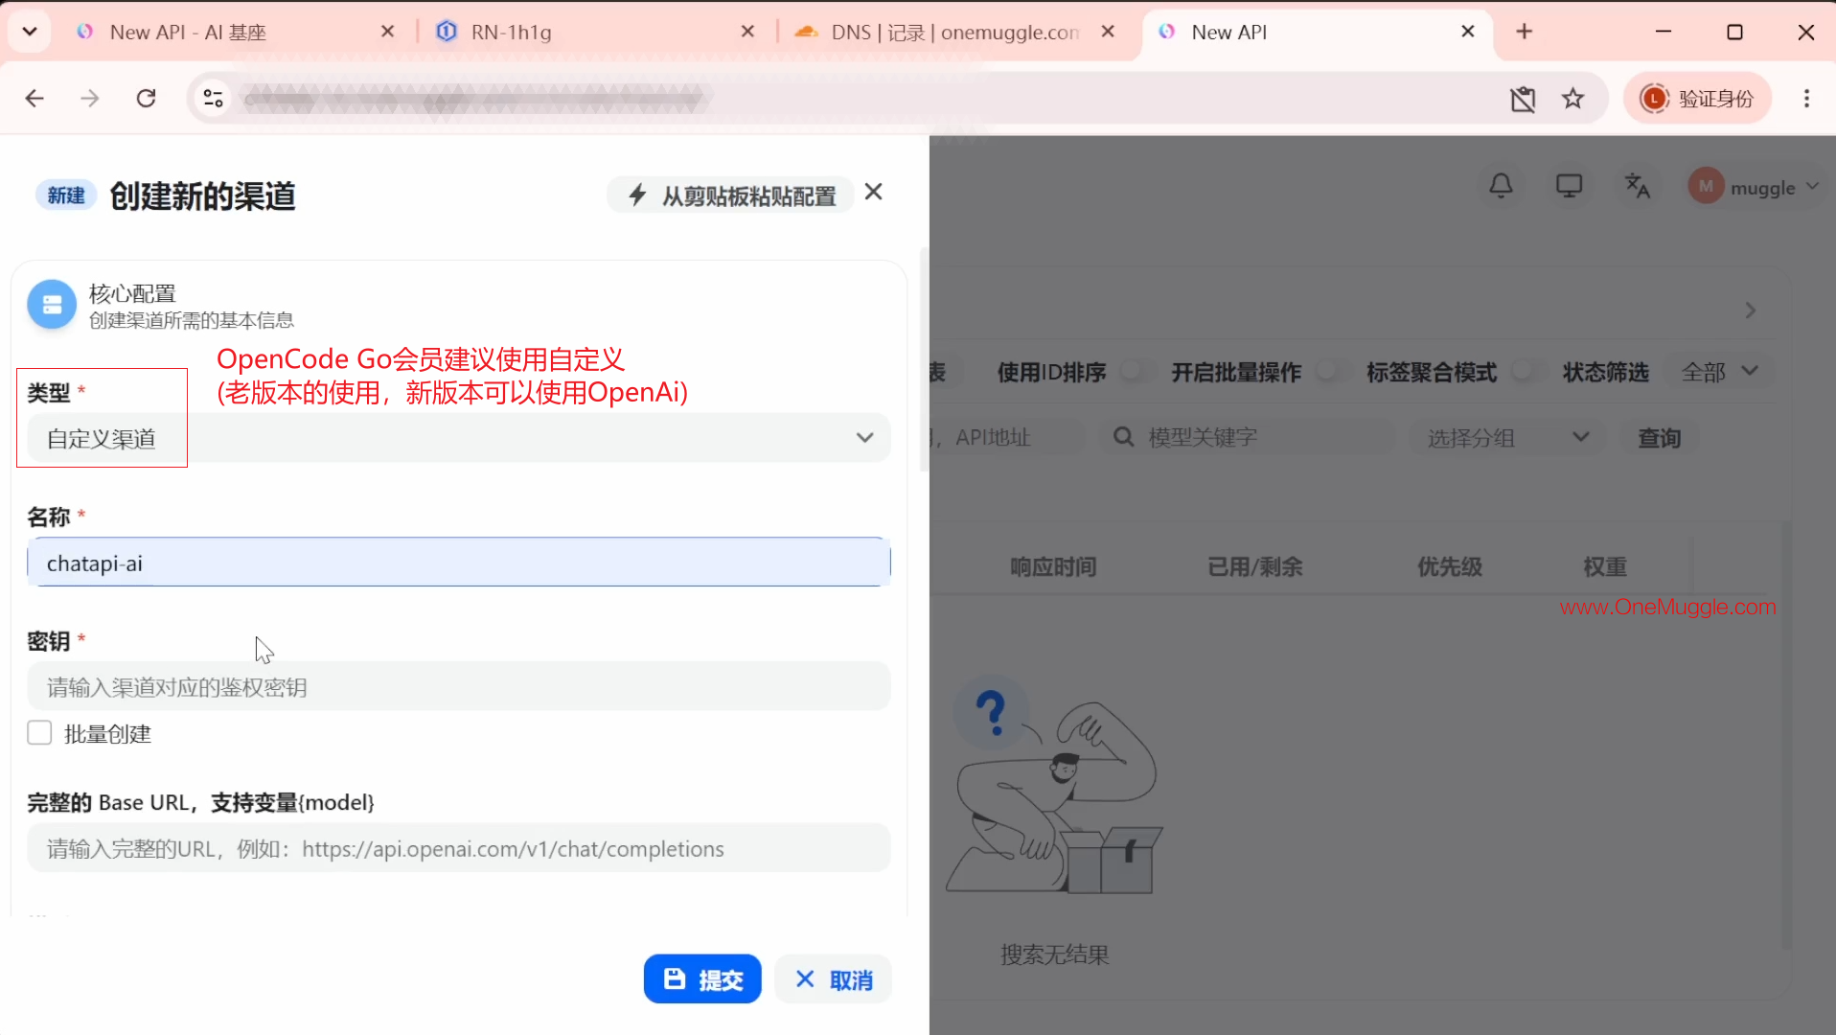Close the DNS onemuggle tab

point(1108,32)
